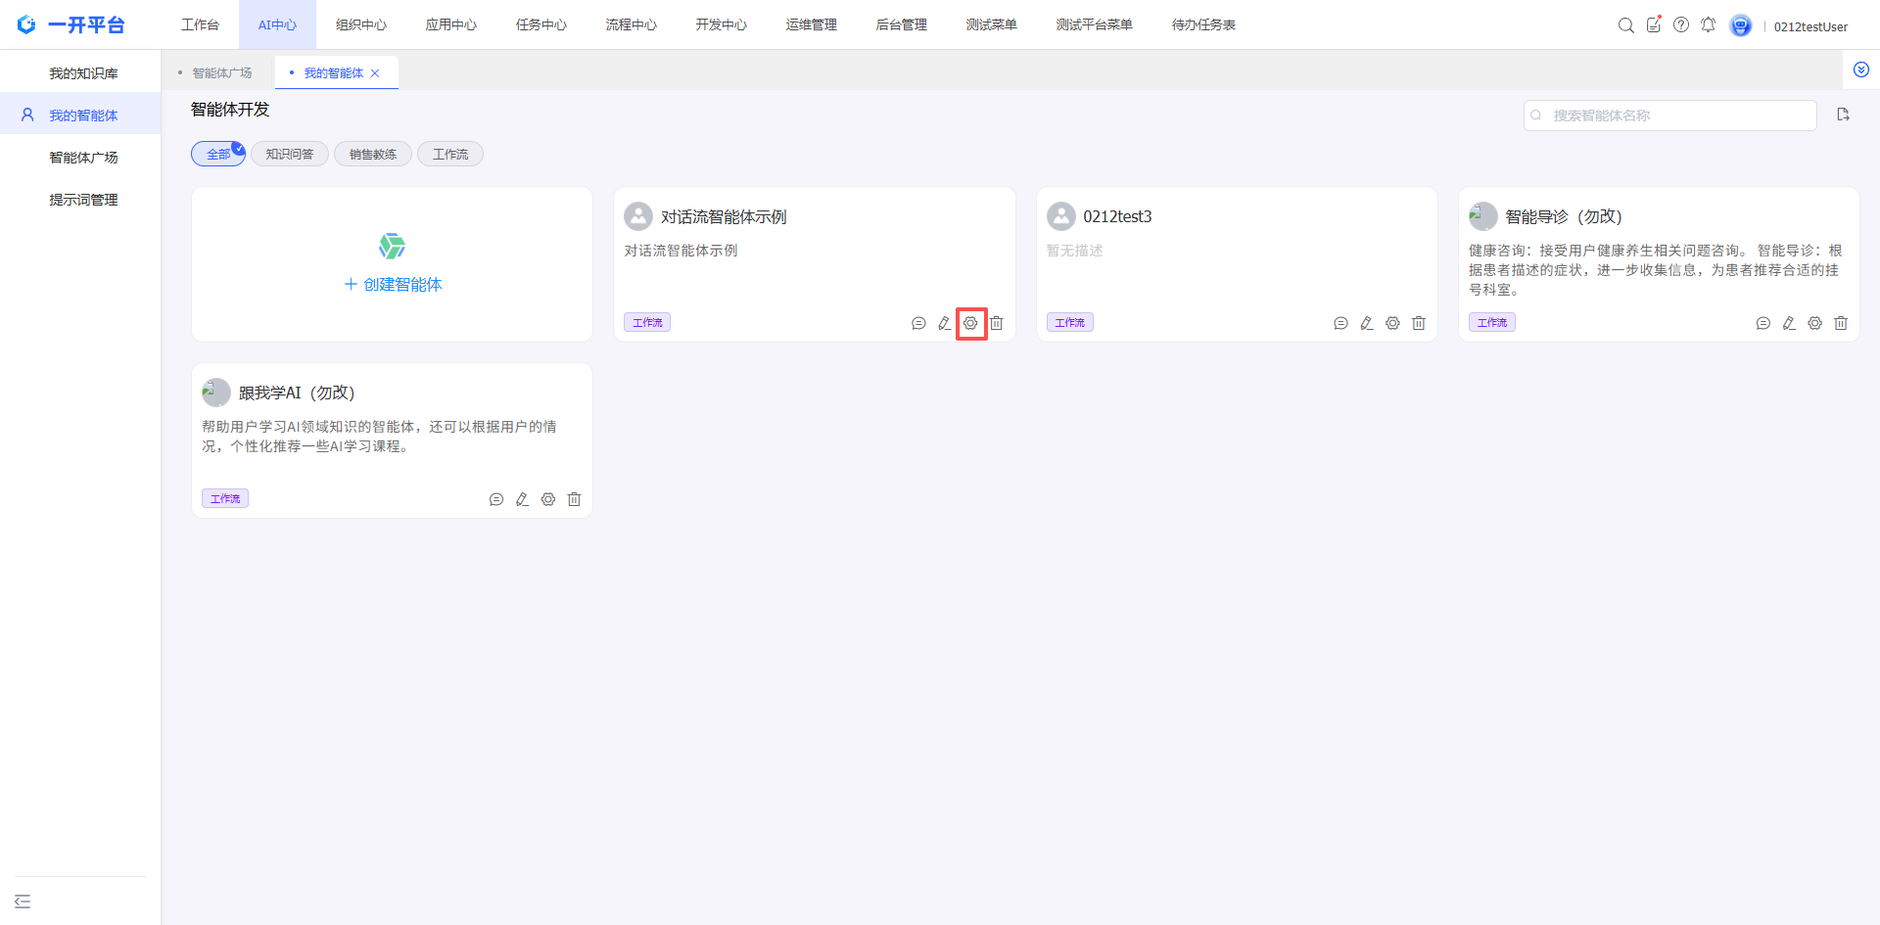Image resolution: width=1880 pixels, height=925 pixels.
Task: Open 流程中心 in top navigation
Action: pos(631,24)
